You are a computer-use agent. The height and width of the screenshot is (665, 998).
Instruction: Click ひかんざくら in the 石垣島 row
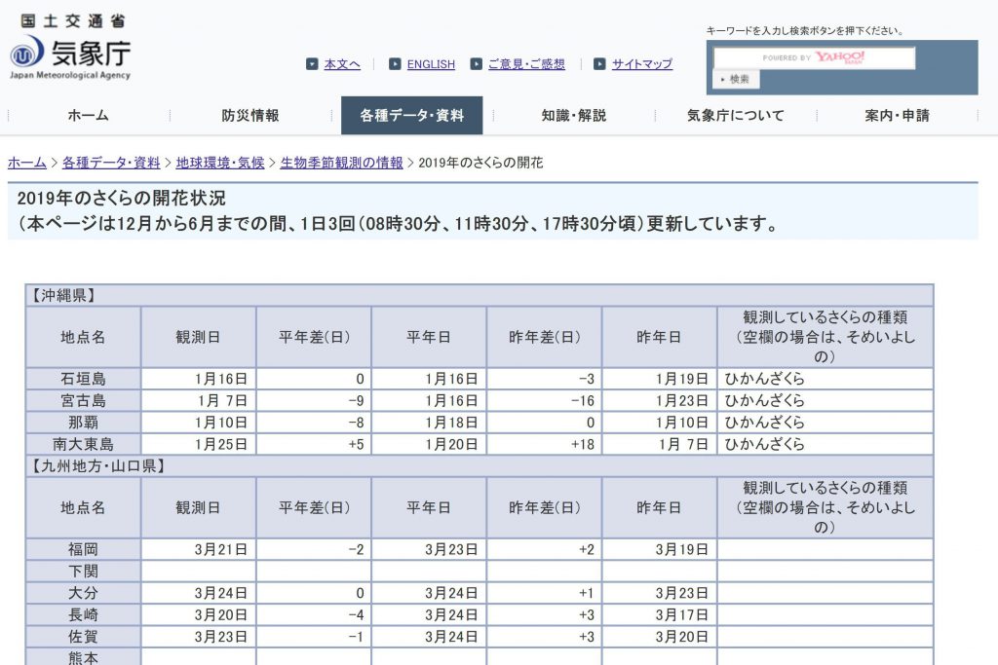[764, 379]
